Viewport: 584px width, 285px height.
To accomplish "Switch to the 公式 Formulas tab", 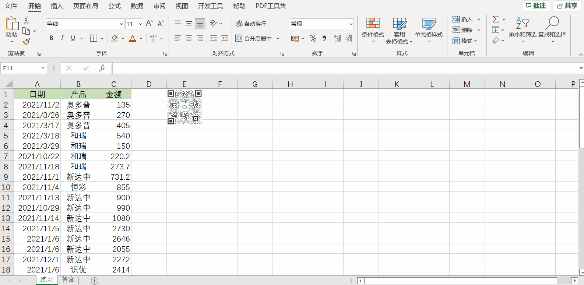I will click(x=115, y=6).
